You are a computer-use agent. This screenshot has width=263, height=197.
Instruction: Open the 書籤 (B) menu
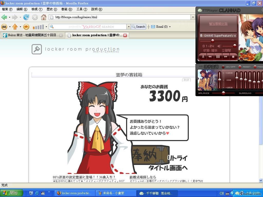click(x=67, y=9)
